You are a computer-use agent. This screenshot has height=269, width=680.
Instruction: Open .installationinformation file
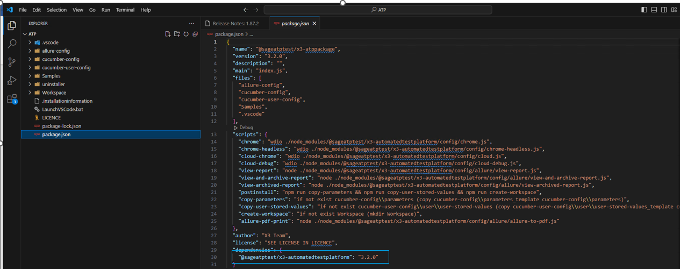[67, 101]
